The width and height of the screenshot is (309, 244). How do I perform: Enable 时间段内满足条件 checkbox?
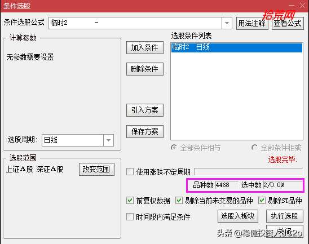(130, 216)
